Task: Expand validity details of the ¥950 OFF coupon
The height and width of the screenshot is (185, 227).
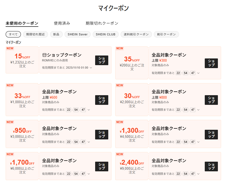Action: 88,142
